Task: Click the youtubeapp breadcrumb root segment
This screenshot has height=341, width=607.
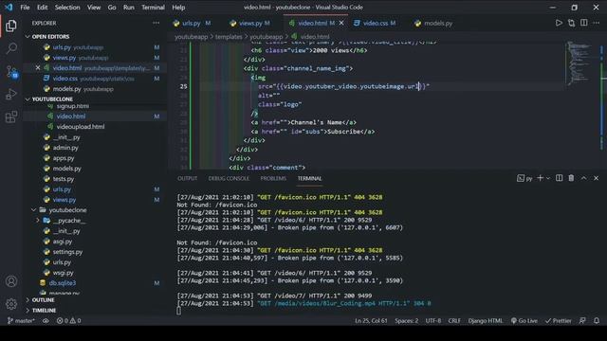Action: point(192,37)
